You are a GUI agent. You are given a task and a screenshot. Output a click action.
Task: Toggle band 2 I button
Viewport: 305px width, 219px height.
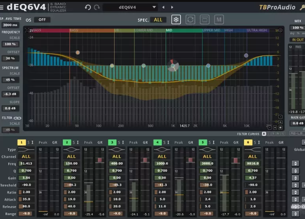click(78, 142)
